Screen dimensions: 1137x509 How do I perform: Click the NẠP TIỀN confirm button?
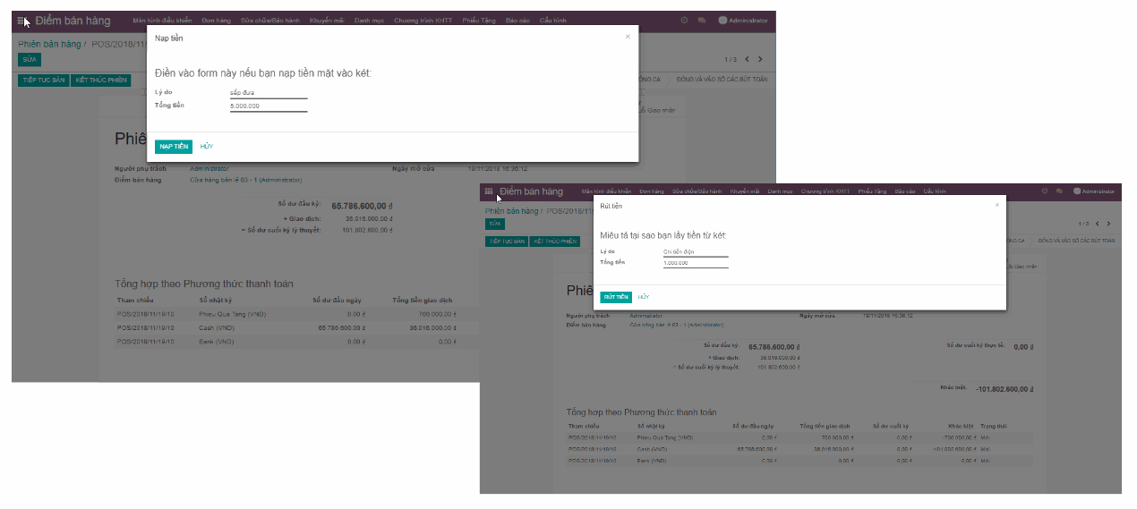point(174,147)
